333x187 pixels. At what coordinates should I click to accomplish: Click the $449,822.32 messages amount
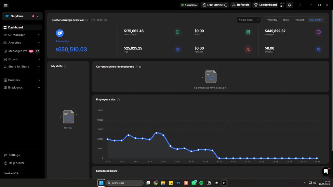275,31
